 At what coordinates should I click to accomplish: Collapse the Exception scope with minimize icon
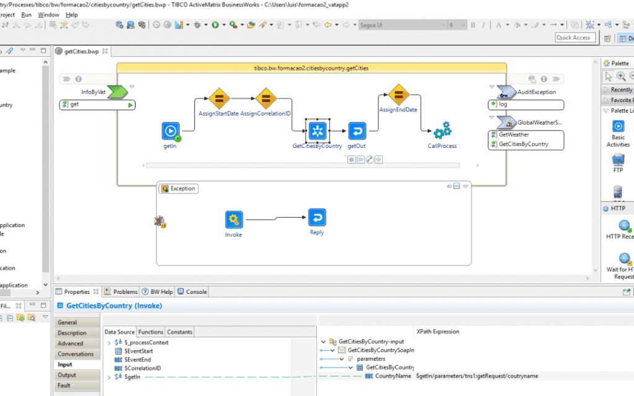(456, 186)
